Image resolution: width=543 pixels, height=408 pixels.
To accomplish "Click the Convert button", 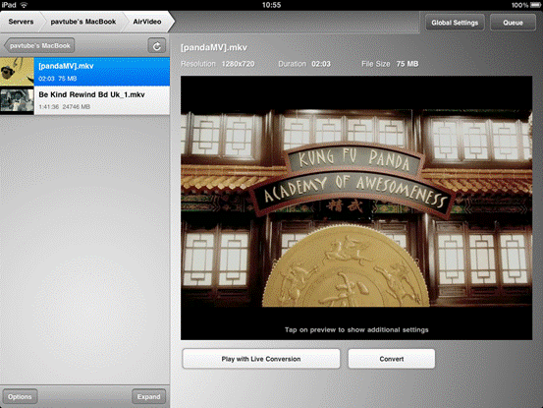I will pyautogui.click(x=392, y=359).
